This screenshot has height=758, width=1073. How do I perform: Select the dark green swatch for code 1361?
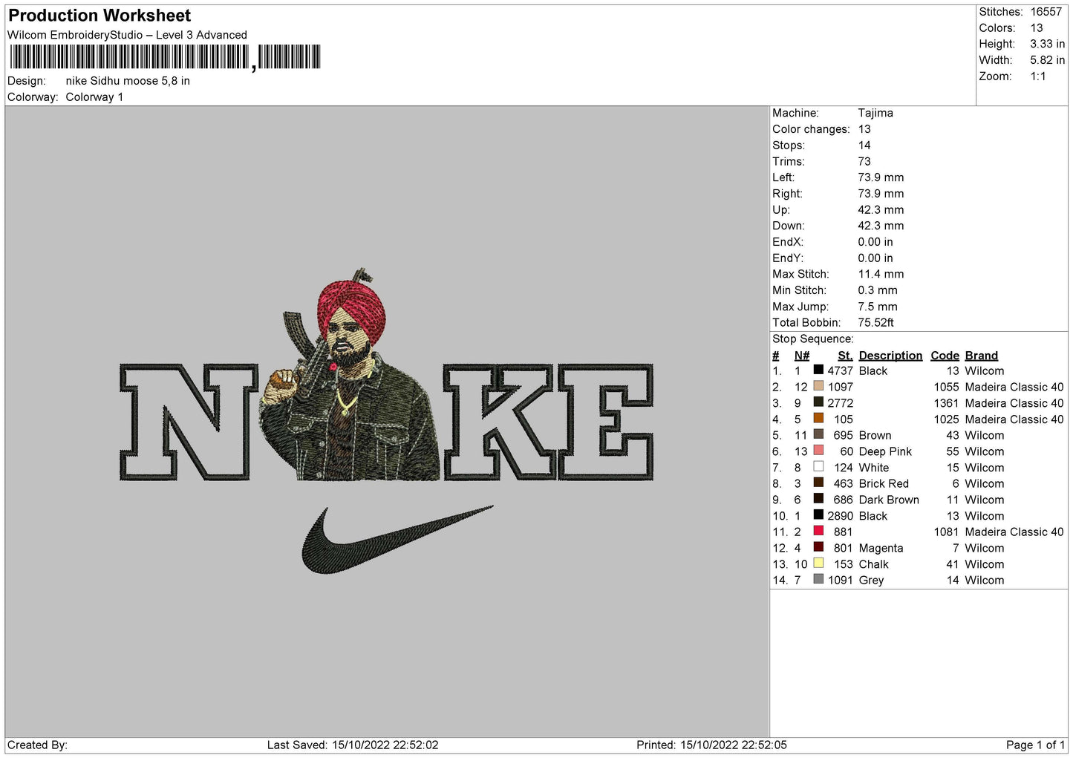pyautogui.click(x=818, y=402)
